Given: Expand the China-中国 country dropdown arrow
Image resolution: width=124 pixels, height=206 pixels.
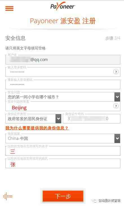Looking at the screenshot, I should click(117, 138).
